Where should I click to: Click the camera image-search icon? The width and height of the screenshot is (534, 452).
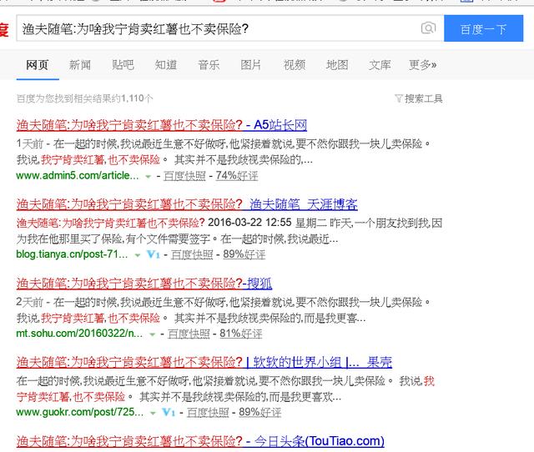(x=428, y=28)
